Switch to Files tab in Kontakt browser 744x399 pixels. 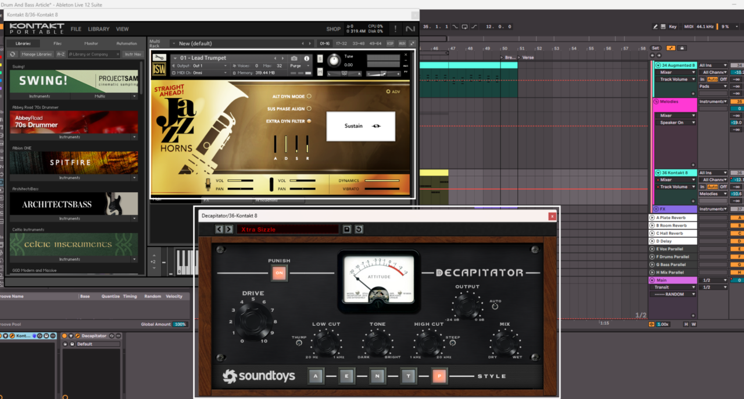[x=58, y=44]
